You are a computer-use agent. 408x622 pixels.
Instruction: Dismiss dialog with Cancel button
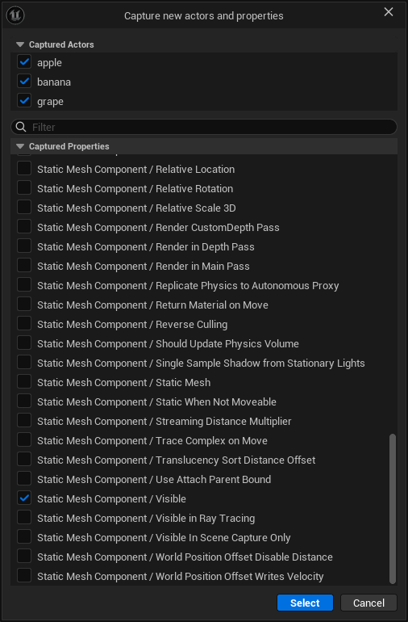[368, 603]
